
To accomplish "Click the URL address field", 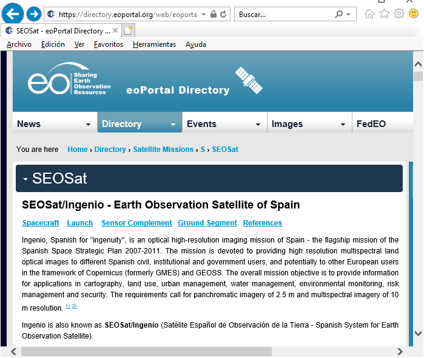I will pyautogui.click(x=127, y=15).
